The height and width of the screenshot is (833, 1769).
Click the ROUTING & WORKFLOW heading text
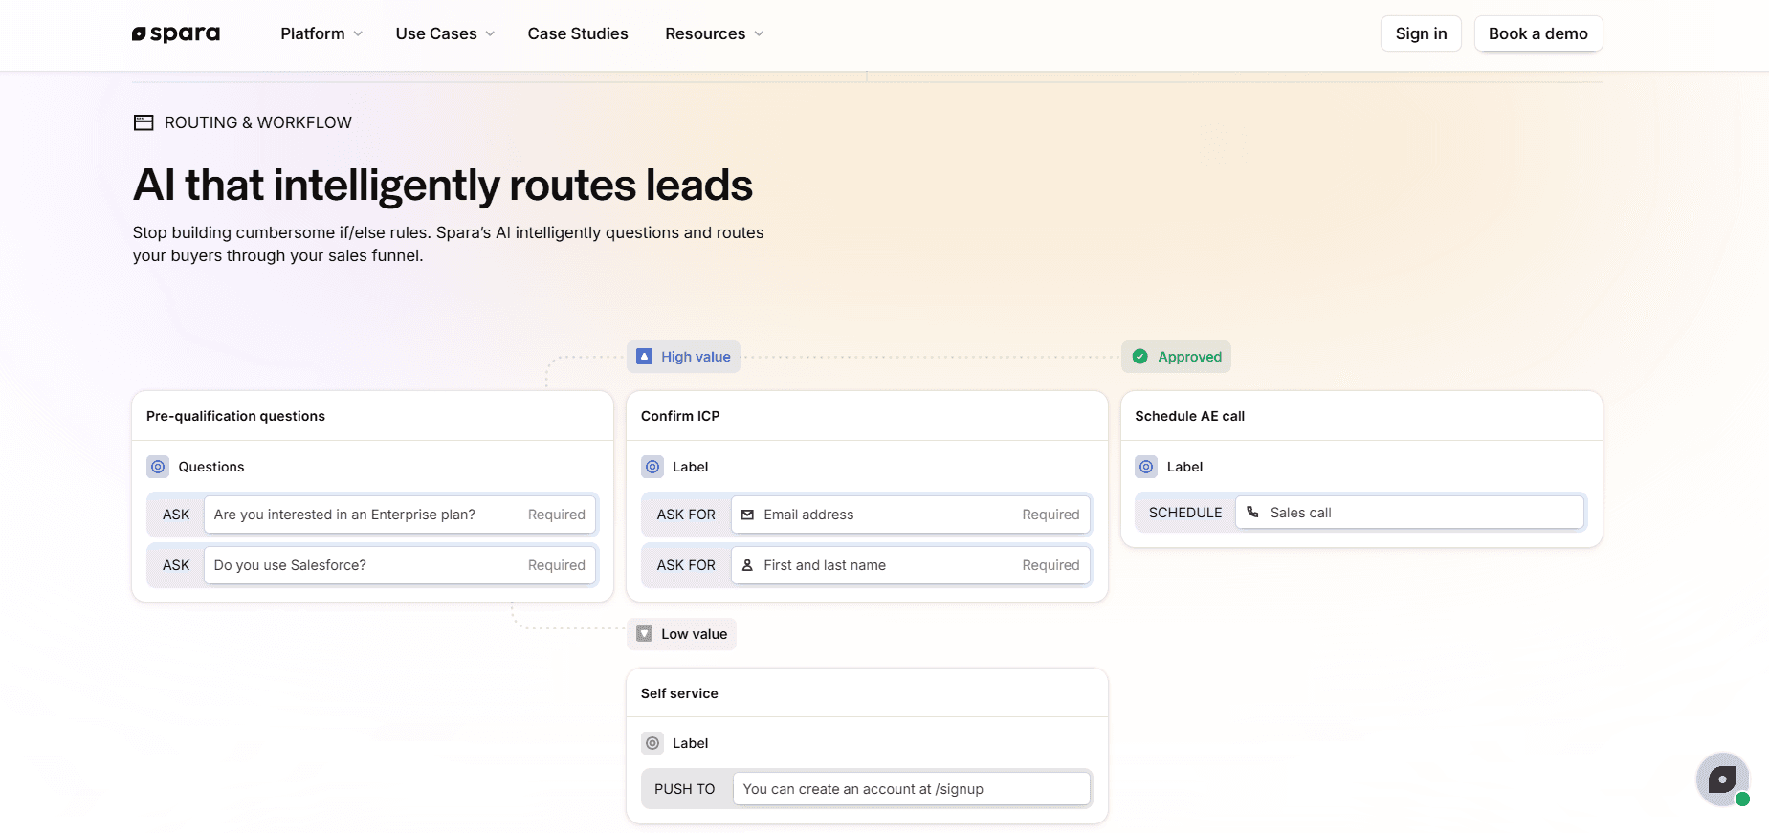(258, 122)
